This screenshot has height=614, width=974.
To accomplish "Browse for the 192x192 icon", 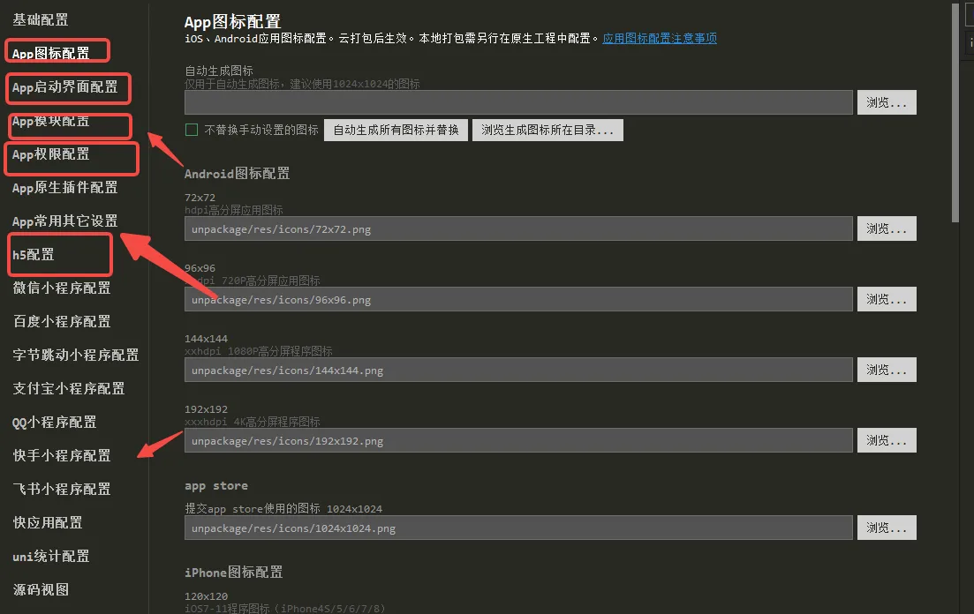I will coord(887,440).
